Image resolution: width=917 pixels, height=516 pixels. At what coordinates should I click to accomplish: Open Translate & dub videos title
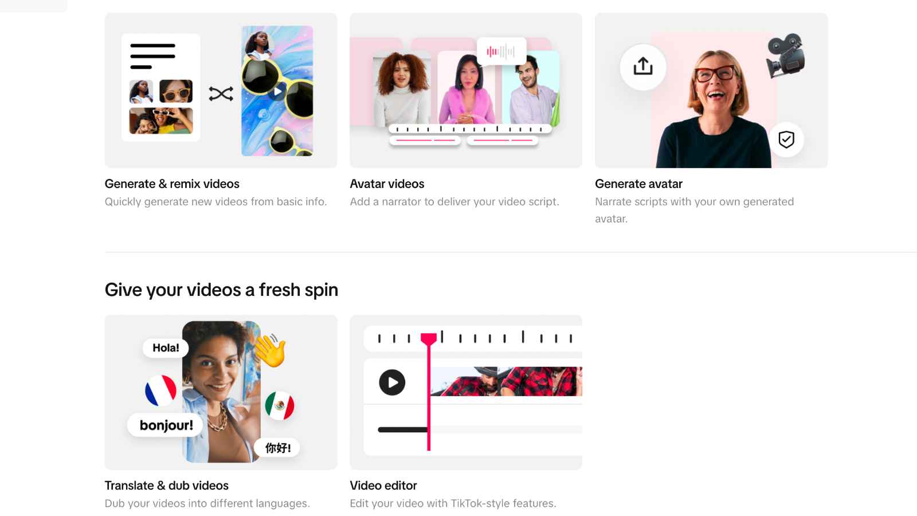pyautogui.click(x=167, y=486)
